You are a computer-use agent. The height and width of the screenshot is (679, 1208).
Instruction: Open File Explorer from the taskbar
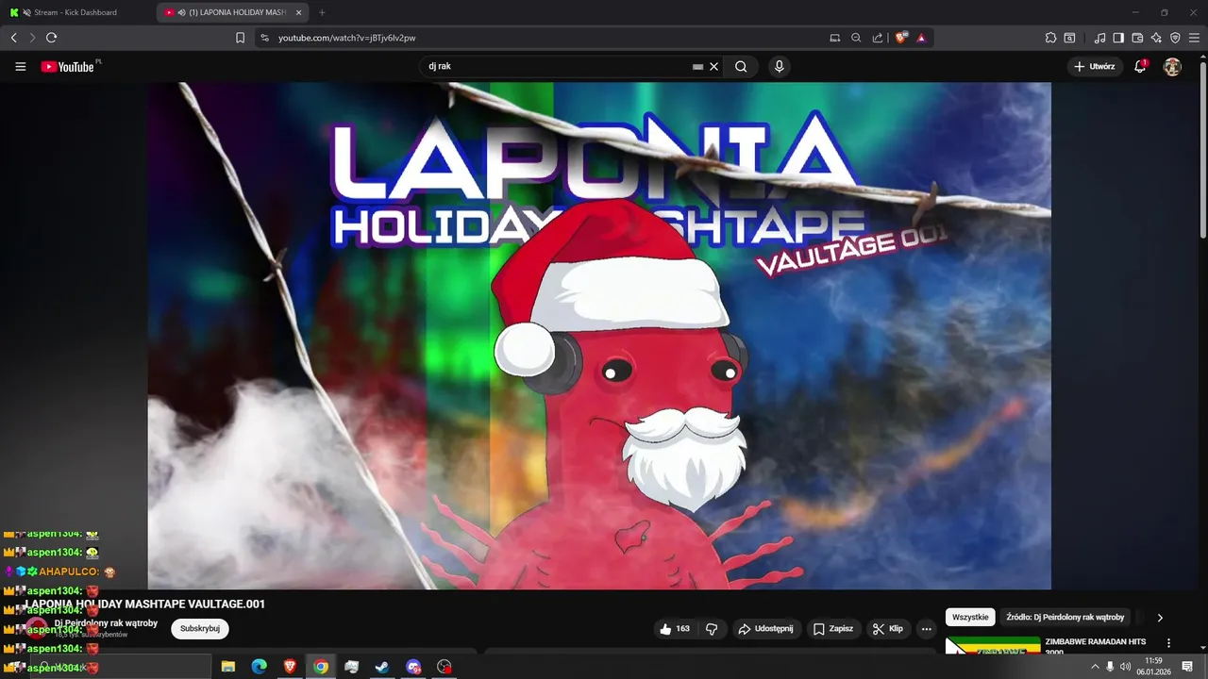point(228,667)
